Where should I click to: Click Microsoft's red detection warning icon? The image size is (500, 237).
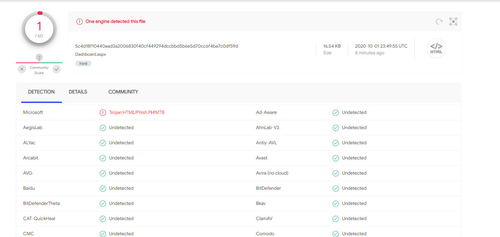(103, 113)
